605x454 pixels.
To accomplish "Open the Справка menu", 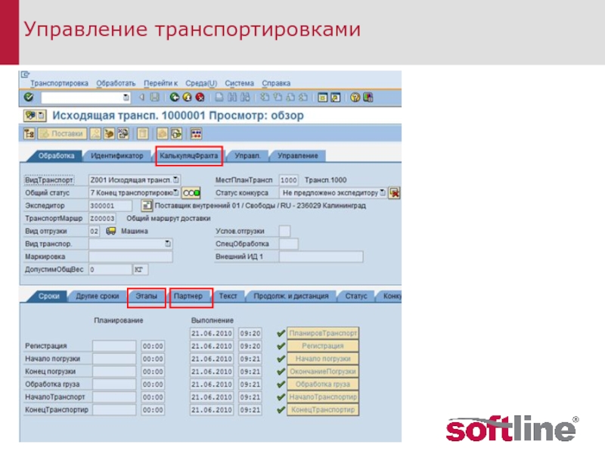I will (x=276, y=83).
